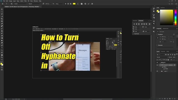
Task: Create warped text
Action: [78, 4]
